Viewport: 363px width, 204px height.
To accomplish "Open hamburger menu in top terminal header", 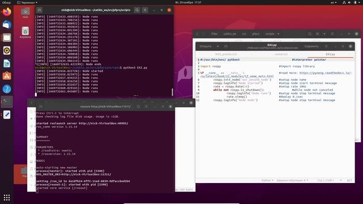I will [145, 10].
